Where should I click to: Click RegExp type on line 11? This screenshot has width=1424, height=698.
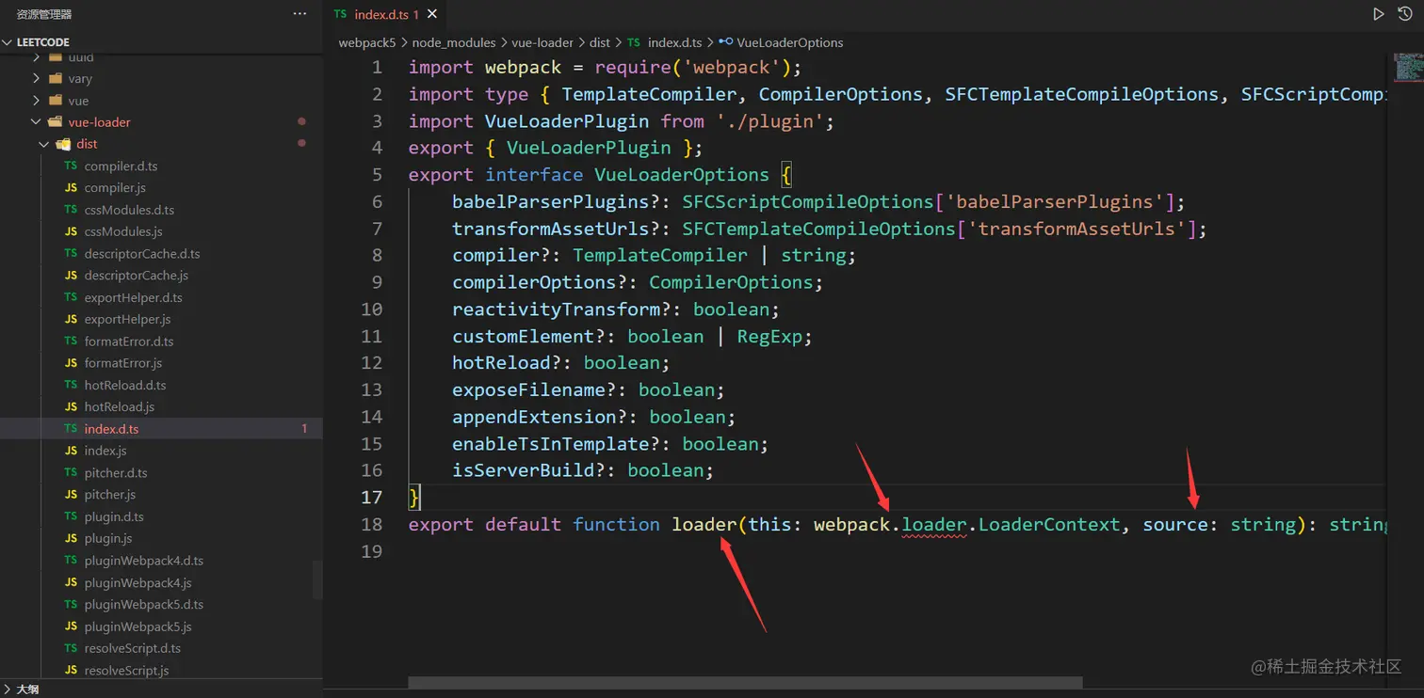pyautogui.click(x=769, y=337)
